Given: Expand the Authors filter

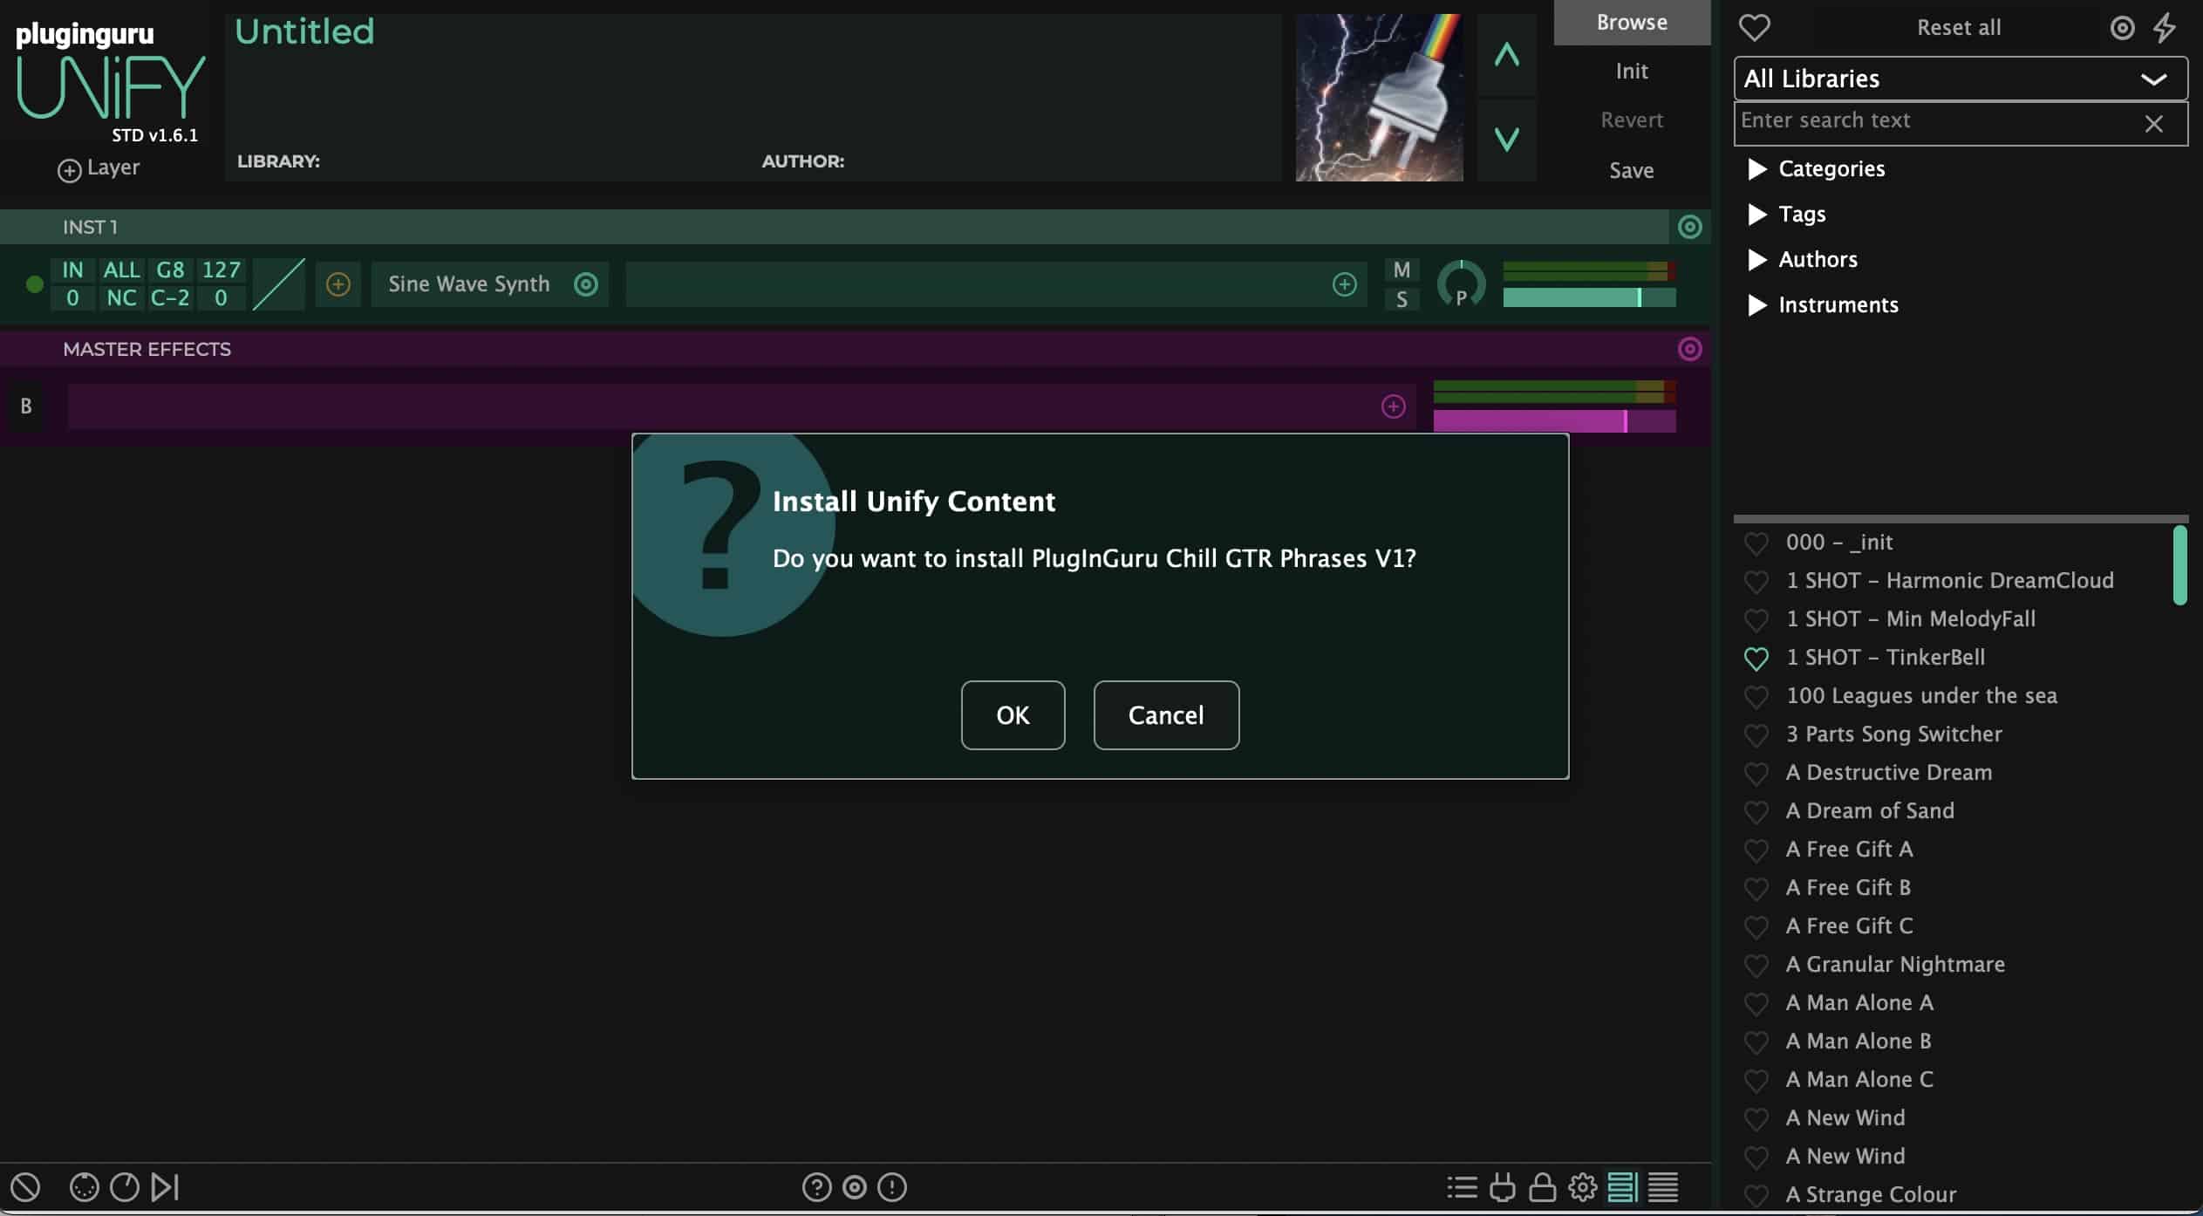Looking at the screenshot, I should click(1804, 259).
